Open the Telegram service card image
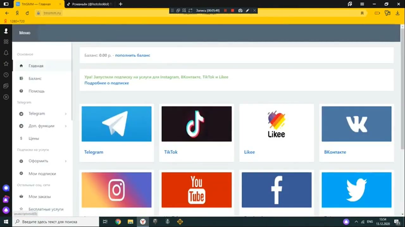Image resolution: width=405 pixels, height=227 pixels. 116,124
